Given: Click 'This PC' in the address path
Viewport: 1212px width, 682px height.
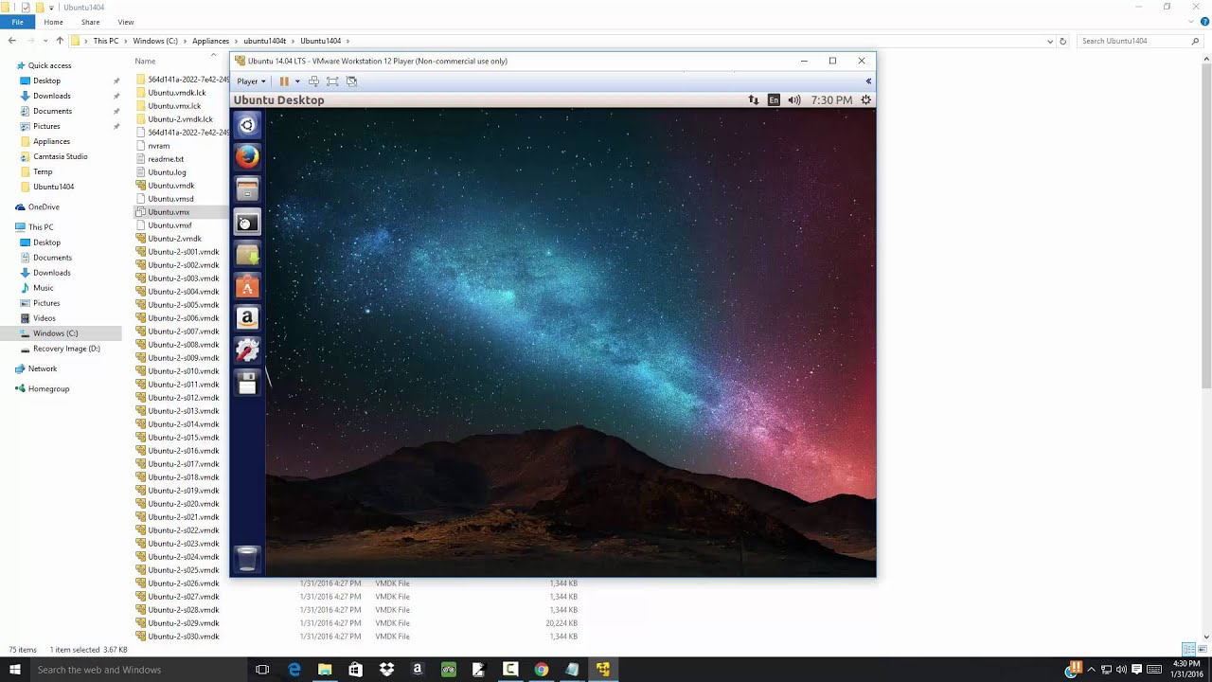Looking at the screenshot, I should [x=106, y=41].
